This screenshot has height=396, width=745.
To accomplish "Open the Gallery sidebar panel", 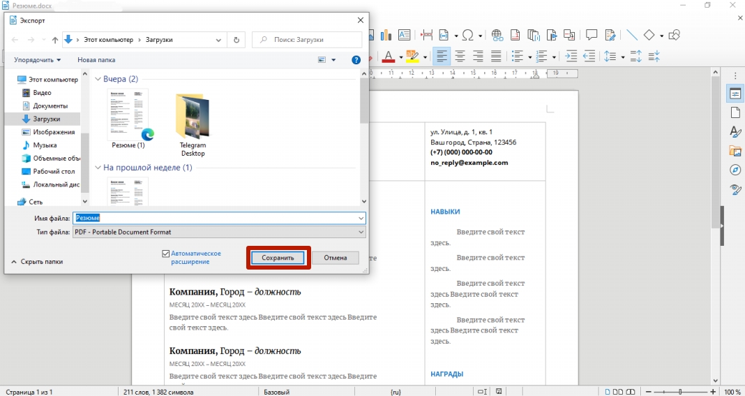I will pyautogui.click(x=735, y=151).
